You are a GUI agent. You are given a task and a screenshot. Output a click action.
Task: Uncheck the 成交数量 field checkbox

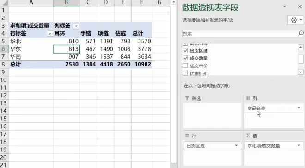[185, 58]
